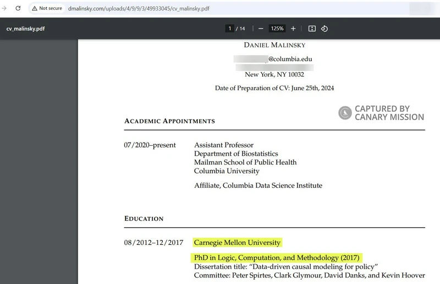Click the Daniel Malinsky name title

tap(274, 45)
